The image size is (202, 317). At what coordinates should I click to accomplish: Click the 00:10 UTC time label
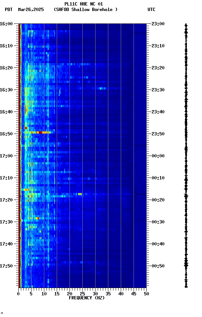(x=158, y=178)
